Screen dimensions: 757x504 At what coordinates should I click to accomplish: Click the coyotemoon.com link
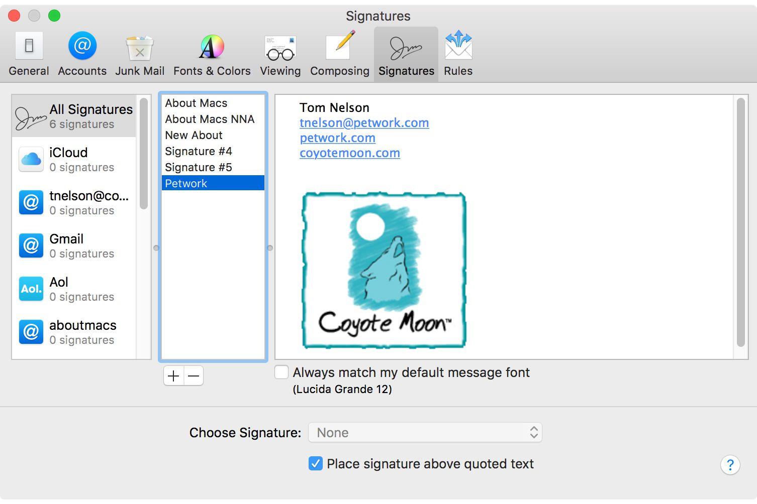pos(350,153)
